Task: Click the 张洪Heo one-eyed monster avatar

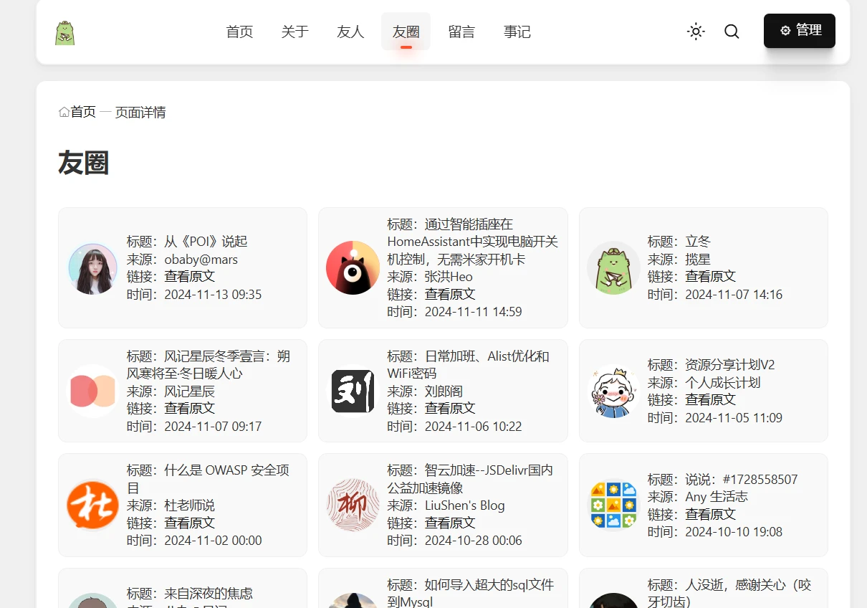Action: point(353,268)
